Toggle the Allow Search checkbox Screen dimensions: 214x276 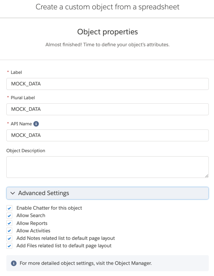[x=9, y=216]
